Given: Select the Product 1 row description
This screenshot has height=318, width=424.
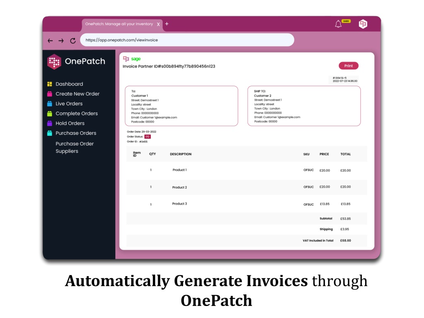Looking at the screenshot, I should pos(180,170).
